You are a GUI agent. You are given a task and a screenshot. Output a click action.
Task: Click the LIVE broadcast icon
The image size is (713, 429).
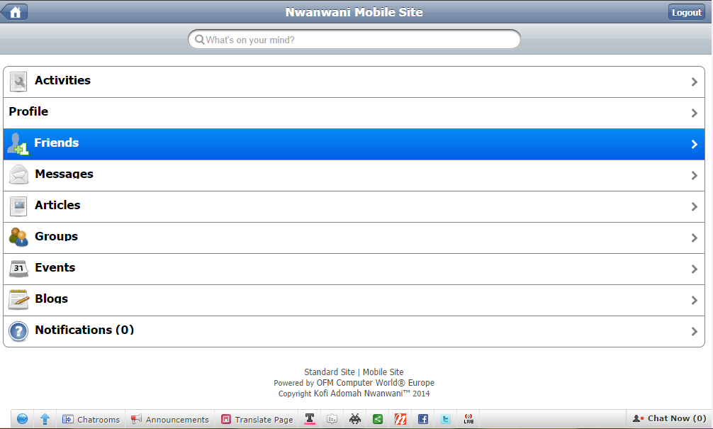tap(468, 419)
